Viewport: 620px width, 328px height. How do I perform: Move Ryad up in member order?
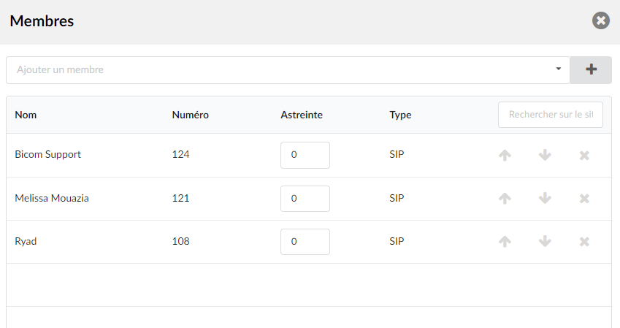coord(505,241)
